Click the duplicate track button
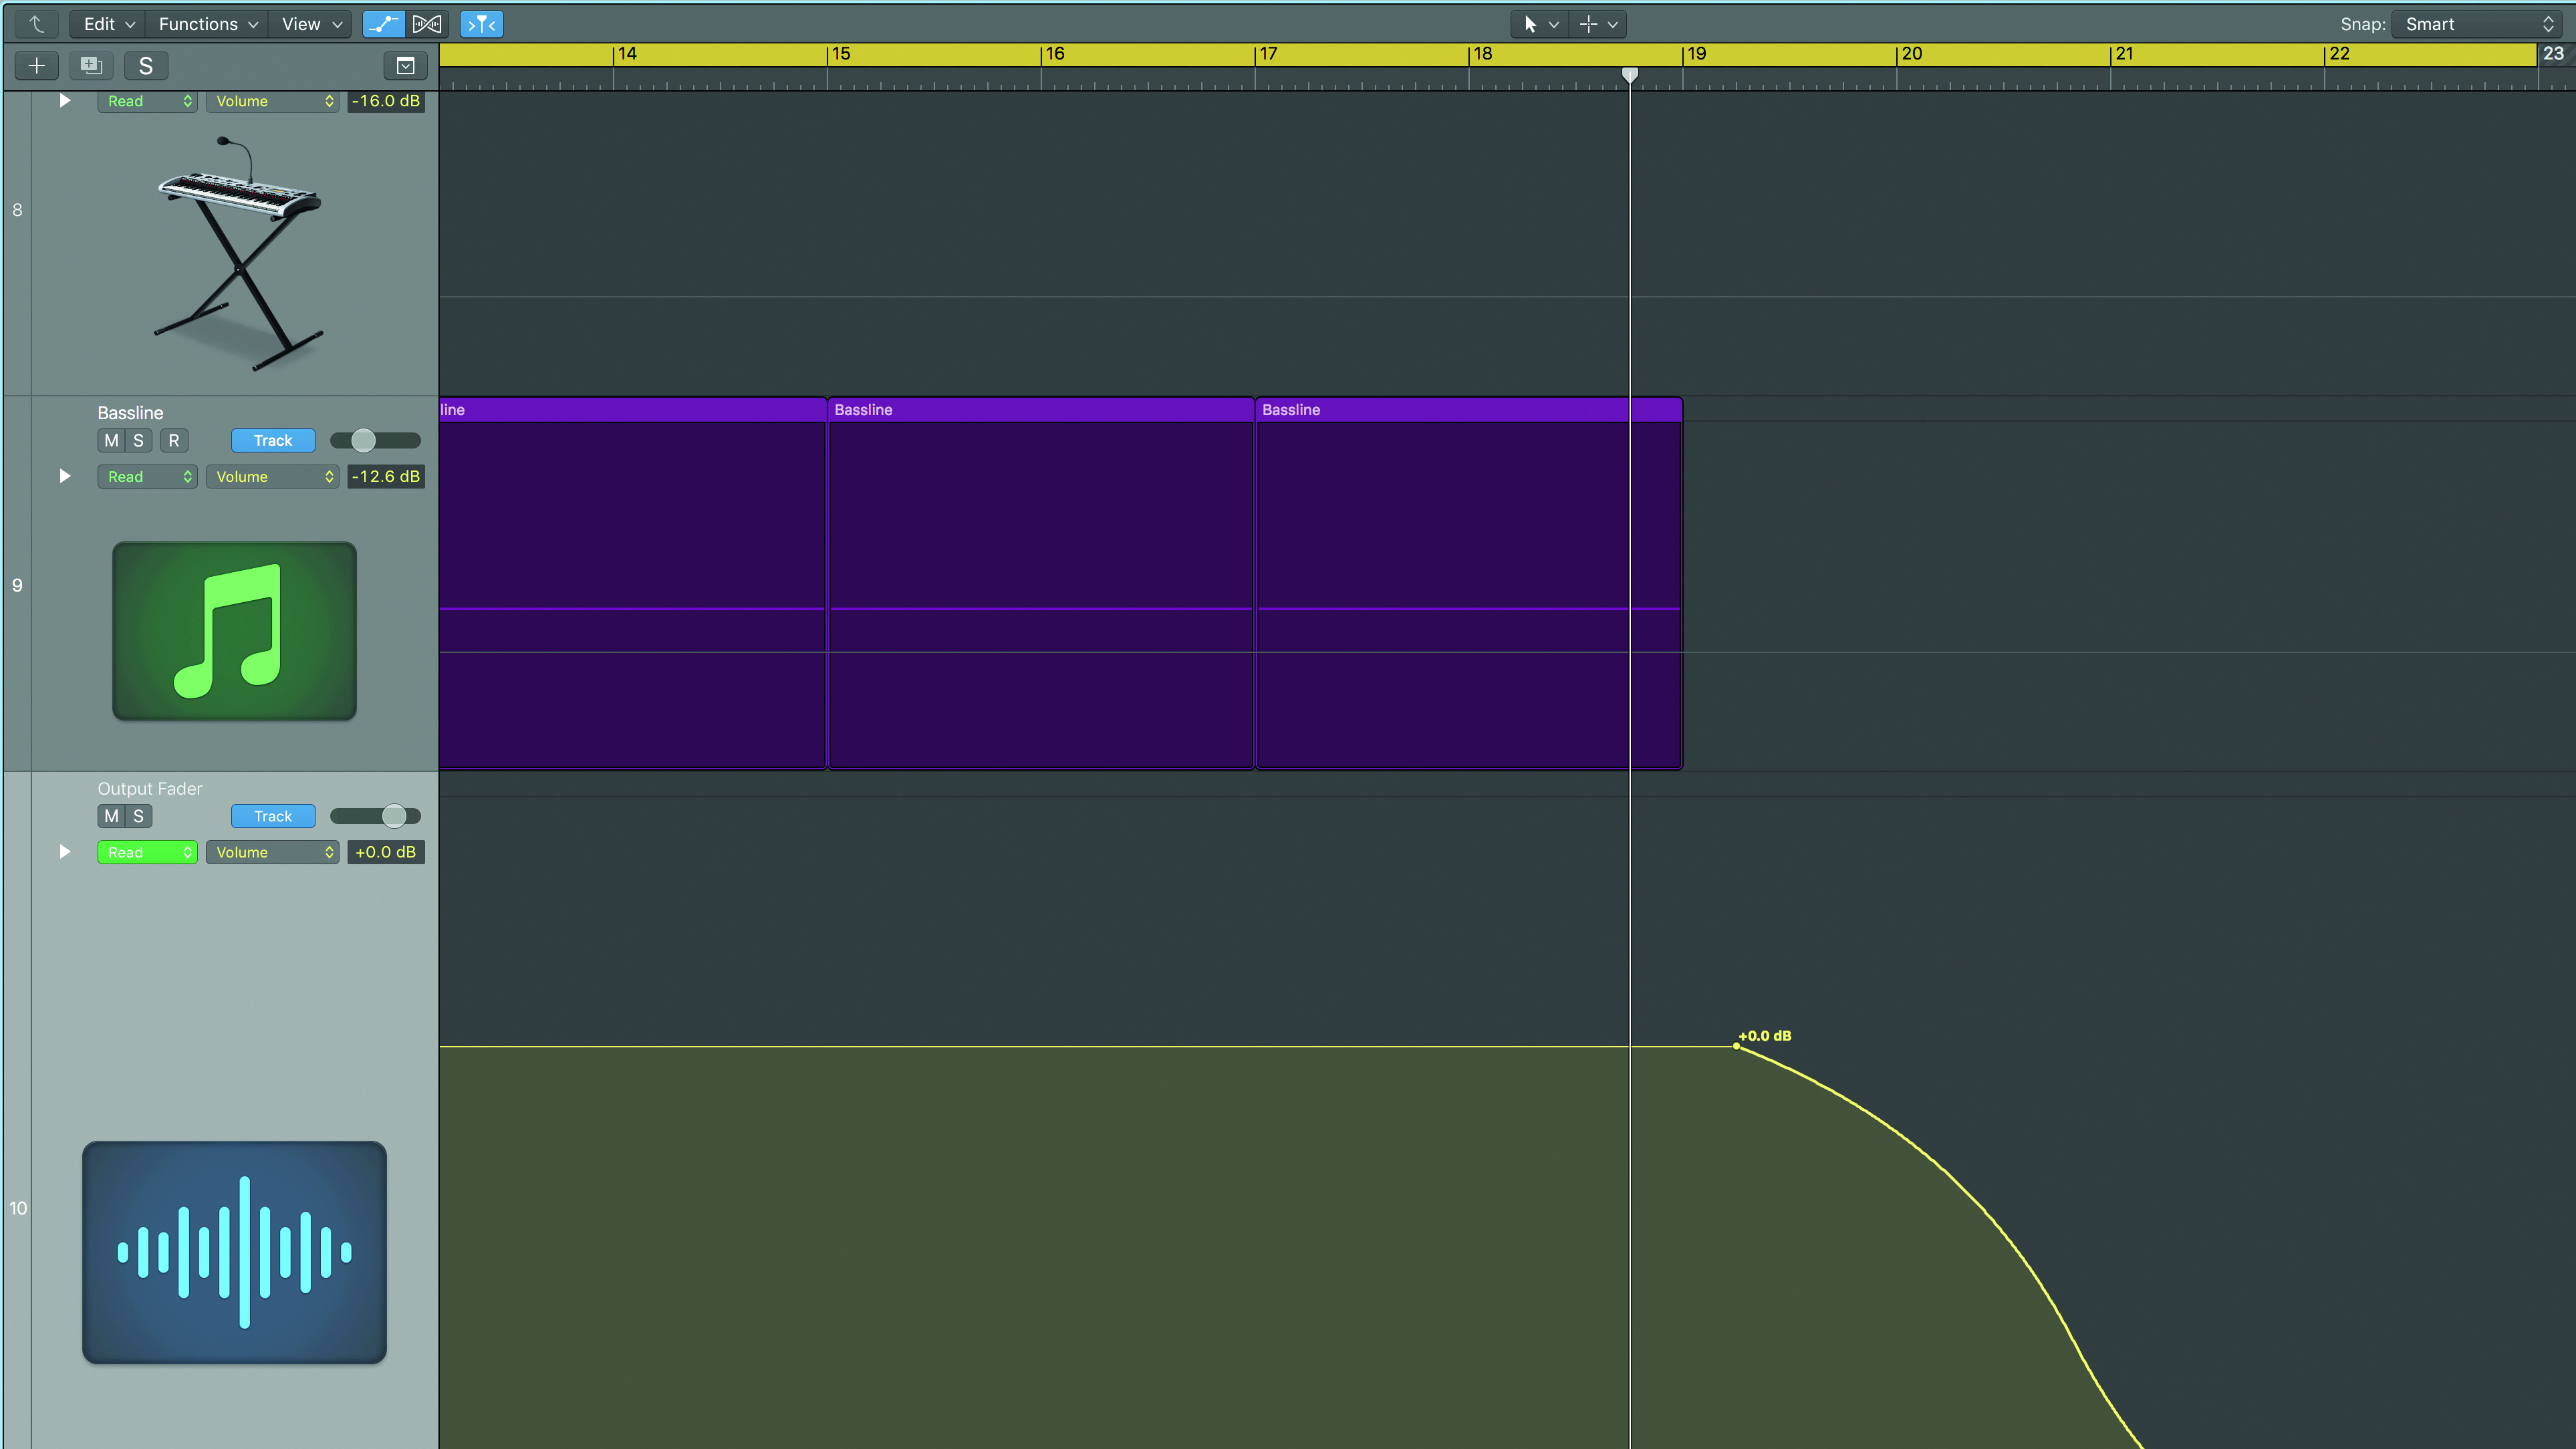 tap(91, 66)
